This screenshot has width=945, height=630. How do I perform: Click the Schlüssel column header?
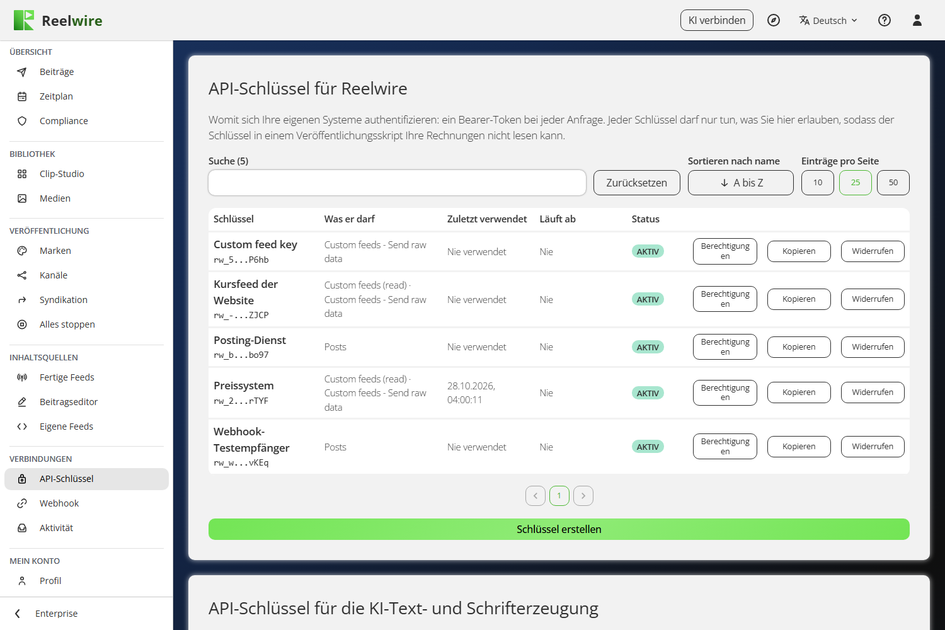tap(234, 219)
